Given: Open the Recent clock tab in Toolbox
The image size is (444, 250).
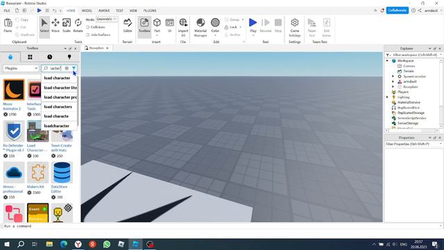Looking at the screenshot, I should pyautogui.click(x=49, y=57).
